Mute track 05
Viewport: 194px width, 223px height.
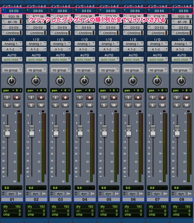click(114, 105)
